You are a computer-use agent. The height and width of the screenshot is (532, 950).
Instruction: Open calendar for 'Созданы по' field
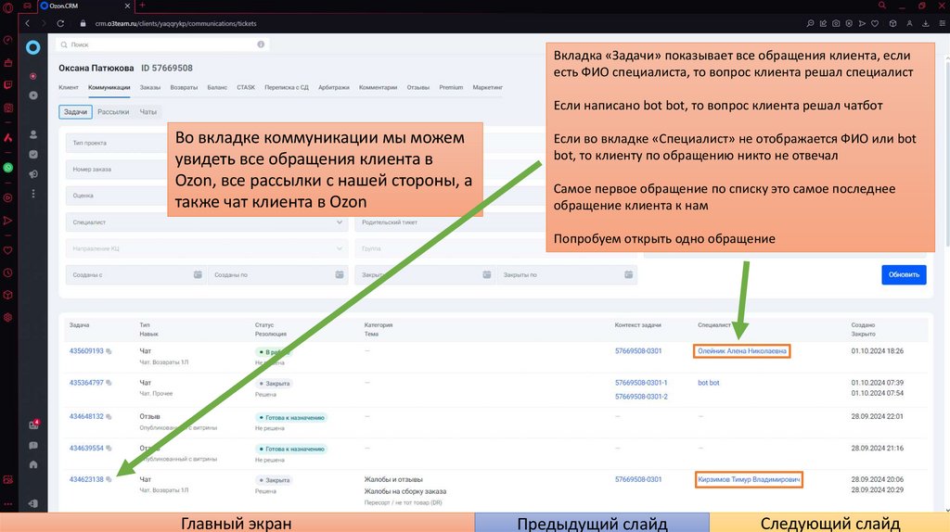click(x=340, y=274)
